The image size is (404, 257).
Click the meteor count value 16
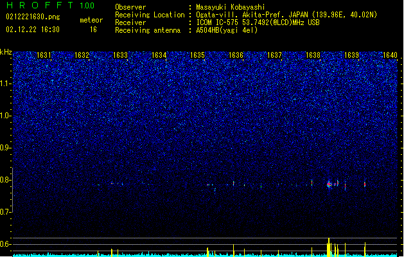(93, 30)
